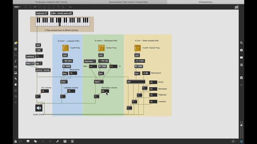
Task: Click the circled play icon in bottom toolbar
Action: (233, 141)
